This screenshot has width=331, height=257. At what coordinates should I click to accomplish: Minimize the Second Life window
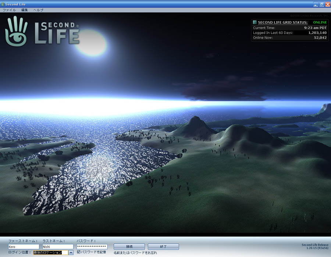(316, 4)
